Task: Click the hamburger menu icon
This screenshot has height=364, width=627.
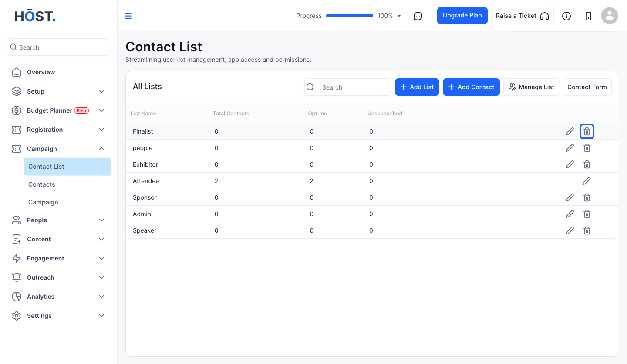Action: click(x=128, y=16)
